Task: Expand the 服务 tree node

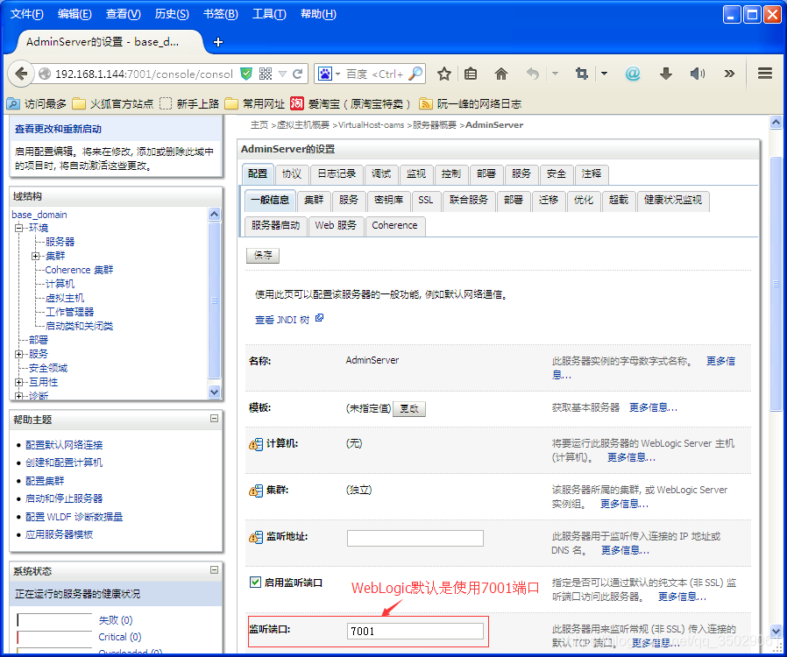Action: [19, 355]
